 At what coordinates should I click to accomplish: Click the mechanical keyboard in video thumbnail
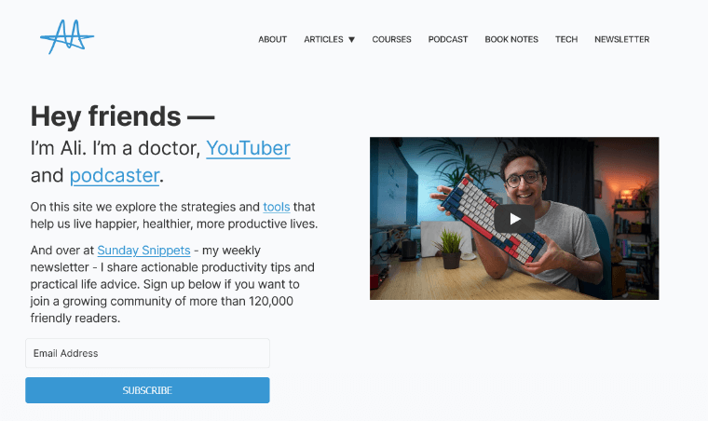[493, 221]
